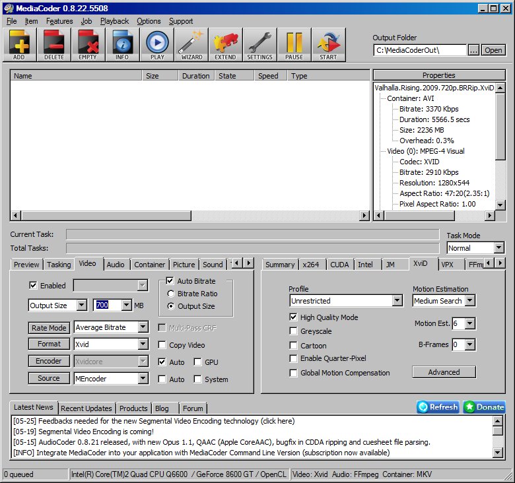Open the Playback menu
Screen dimensions: 515x483
(115, 21)
